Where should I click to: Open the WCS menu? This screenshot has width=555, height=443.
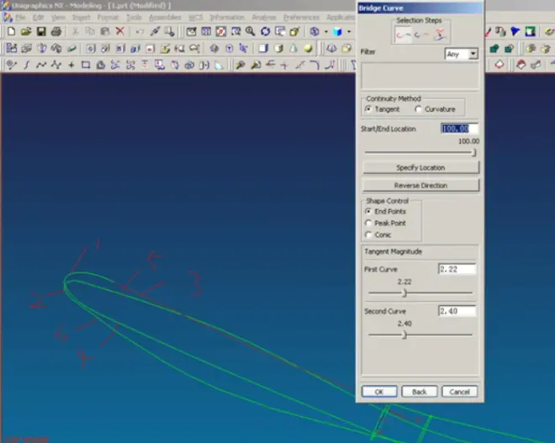pos(195,18)
